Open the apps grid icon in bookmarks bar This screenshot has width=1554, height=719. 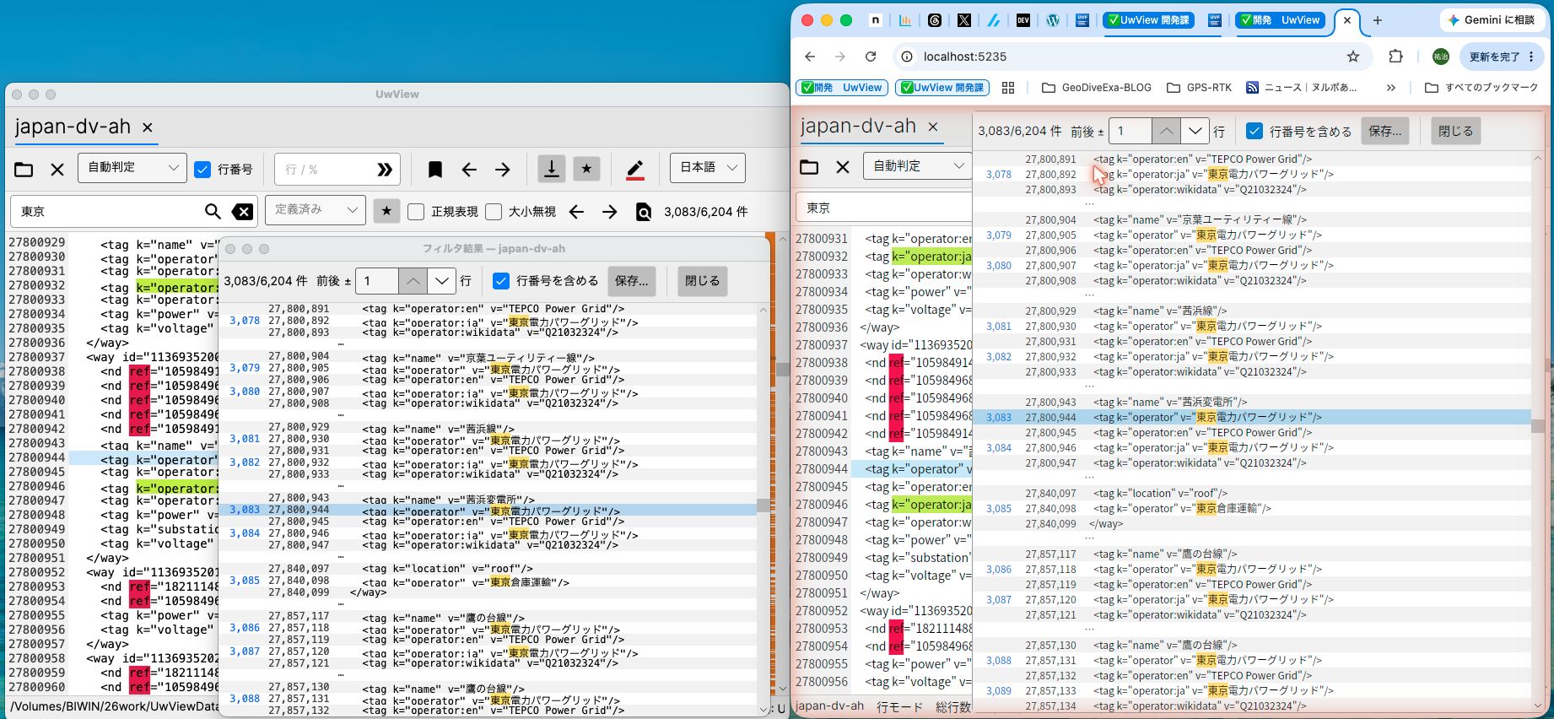coord(1008,88)
